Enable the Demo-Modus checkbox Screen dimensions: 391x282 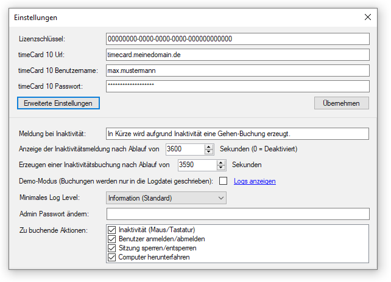point(224,181)
